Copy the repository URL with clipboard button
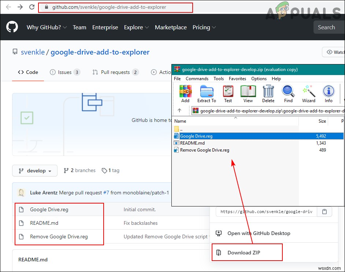Viewport: 345px width, 272px height. pos(324,212)
